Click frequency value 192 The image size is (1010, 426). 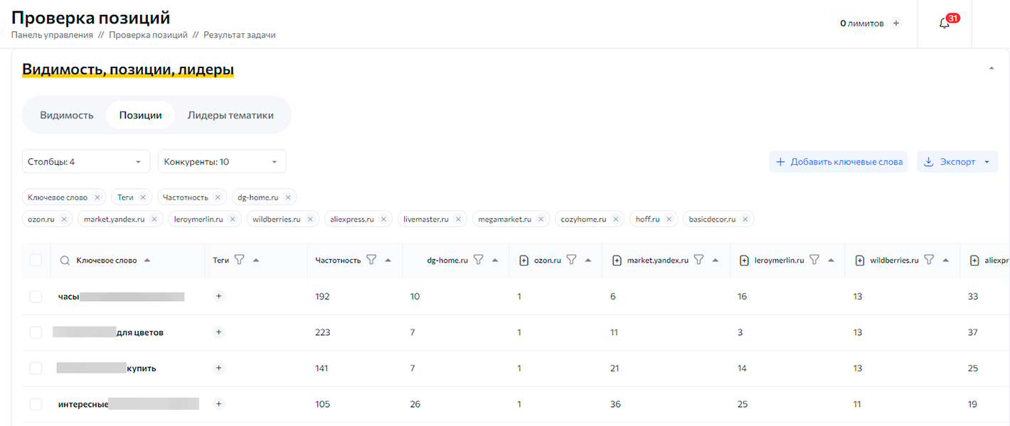[322, 297]
